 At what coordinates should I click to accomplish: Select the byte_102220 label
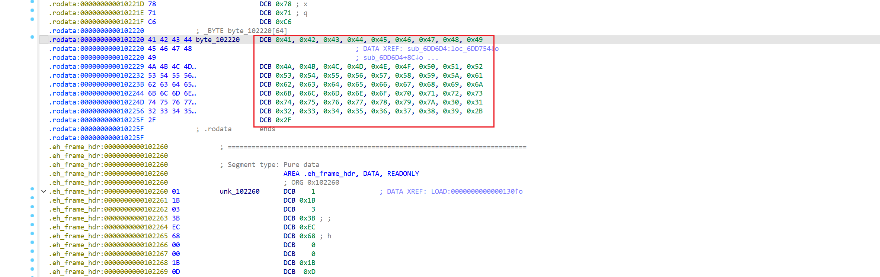point(218,40)
